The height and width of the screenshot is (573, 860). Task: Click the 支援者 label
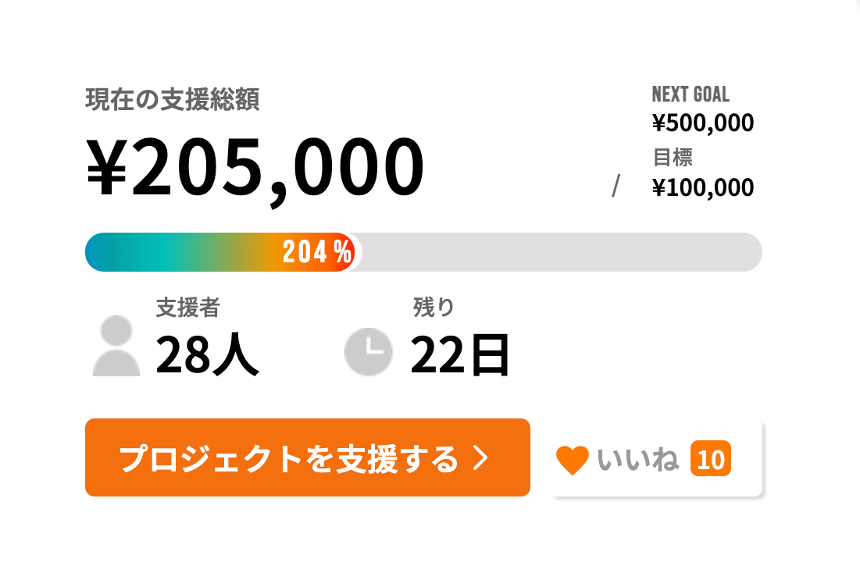188,307
